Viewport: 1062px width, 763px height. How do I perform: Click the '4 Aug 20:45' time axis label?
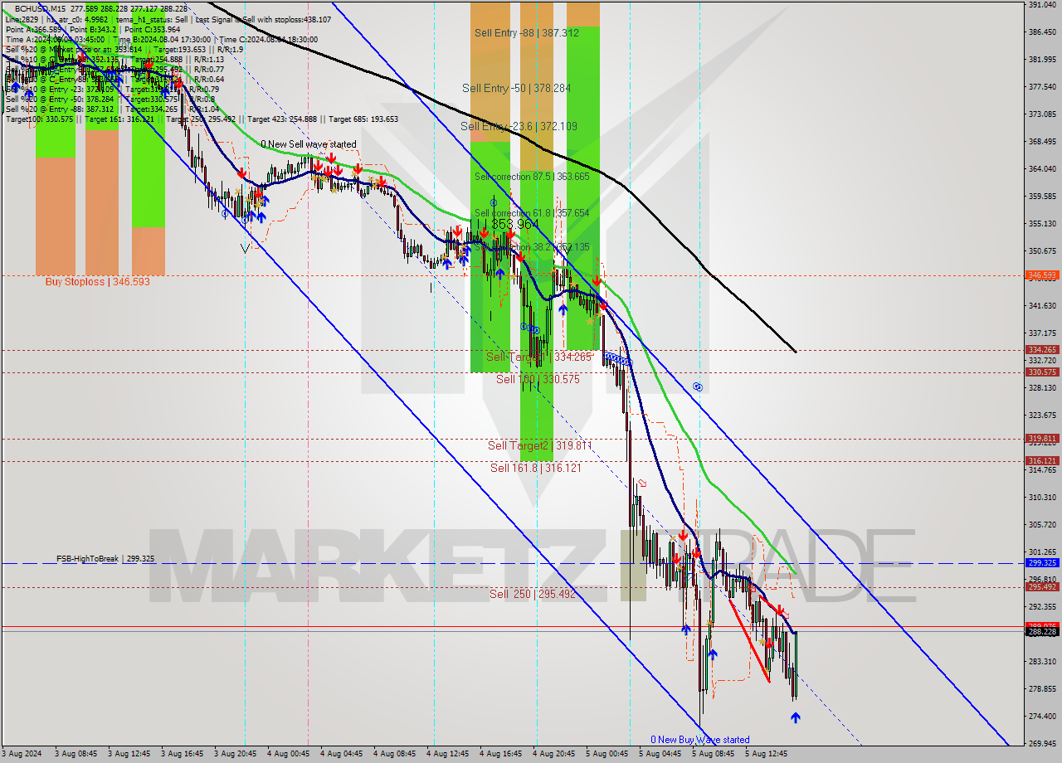coord(553,755)
